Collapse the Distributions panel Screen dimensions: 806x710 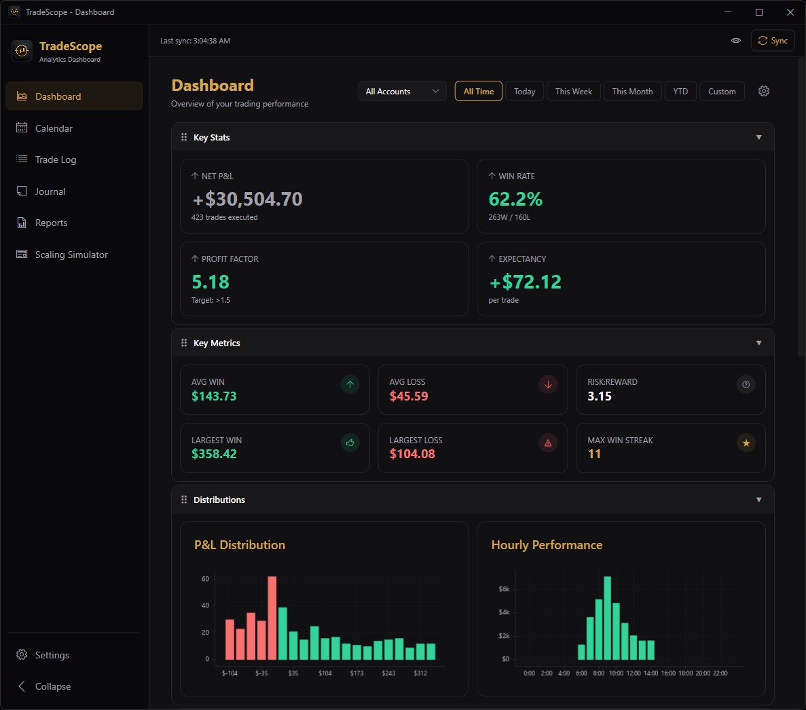(x=758, y=499)
